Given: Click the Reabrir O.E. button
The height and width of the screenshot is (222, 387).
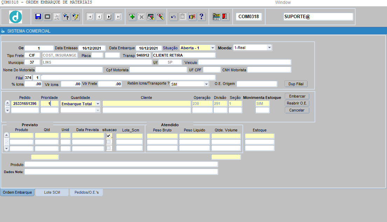Looking at the screenshot, I should pos(297,103).
